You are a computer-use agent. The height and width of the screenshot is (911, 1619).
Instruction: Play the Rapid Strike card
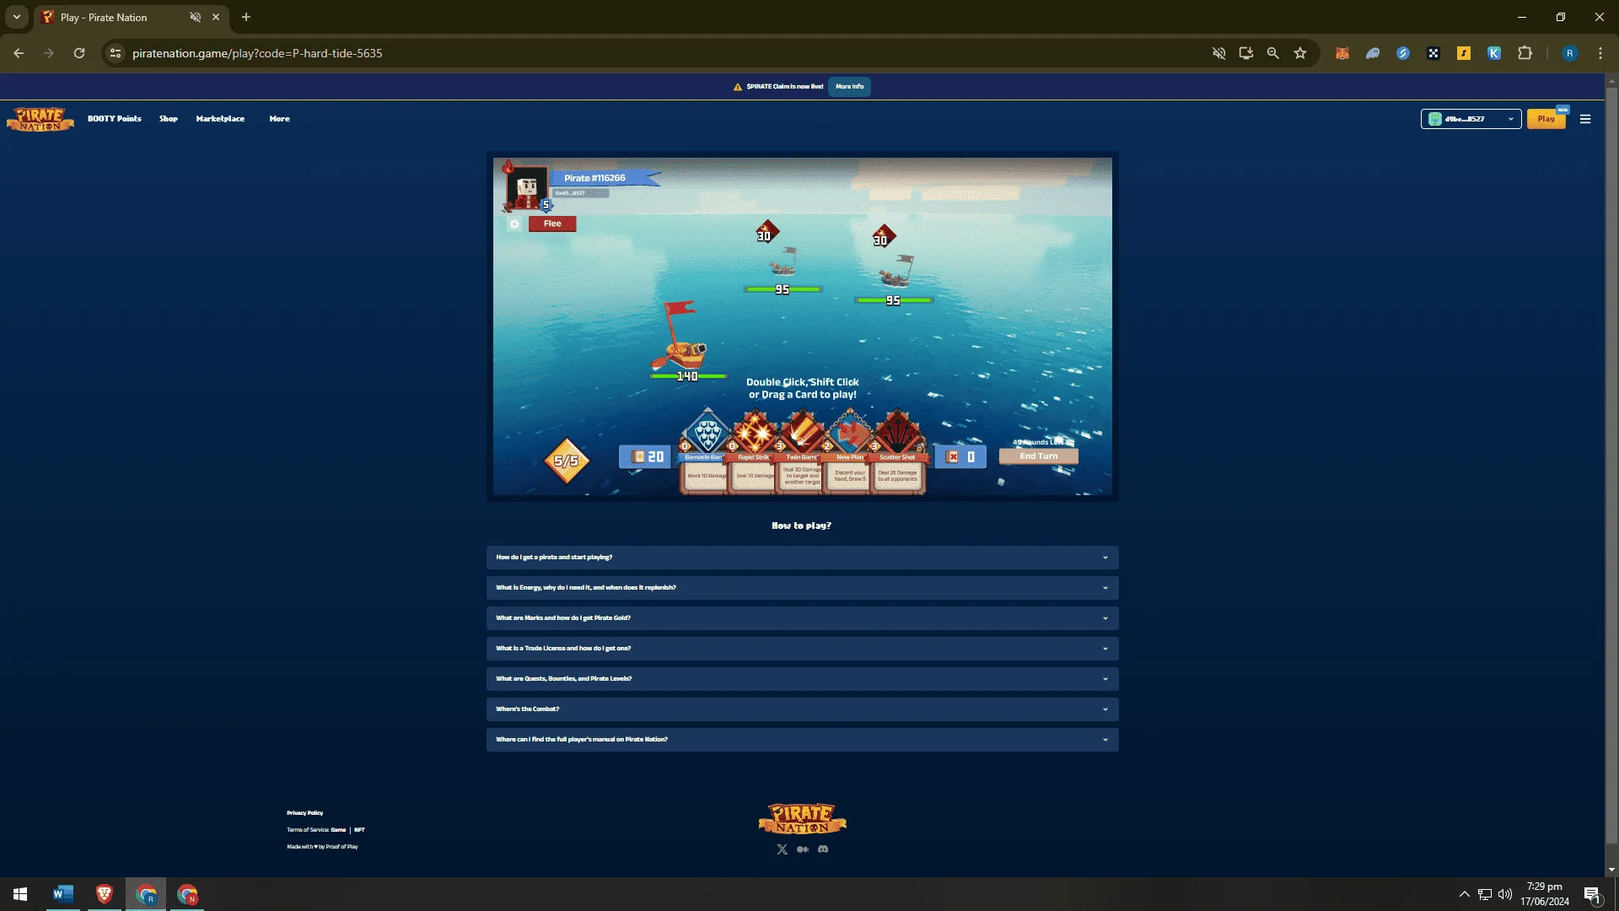click(x=754, y=451)
